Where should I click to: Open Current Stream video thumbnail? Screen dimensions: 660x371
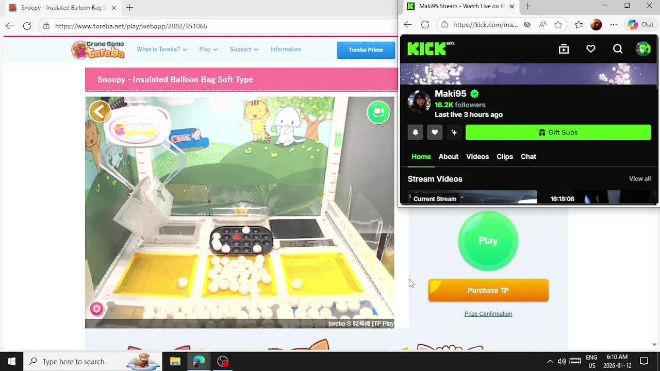(472, 197)
